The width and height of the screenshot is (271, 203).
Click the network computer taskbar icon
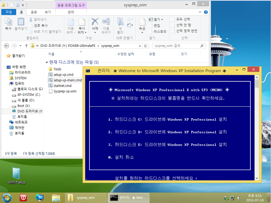pyautogui.click(x=39, y=198)
